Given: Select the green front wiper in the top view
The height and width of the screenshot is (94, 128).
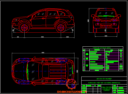Looking at the screenshot, I should 27,72.
